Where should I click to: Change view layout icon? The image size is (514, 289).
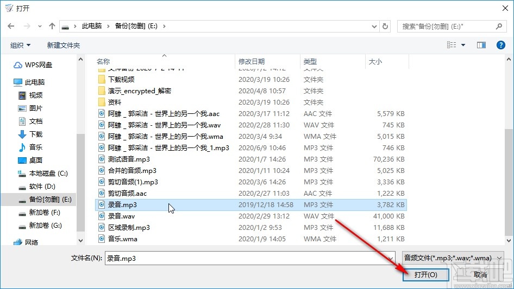[452, 45]
